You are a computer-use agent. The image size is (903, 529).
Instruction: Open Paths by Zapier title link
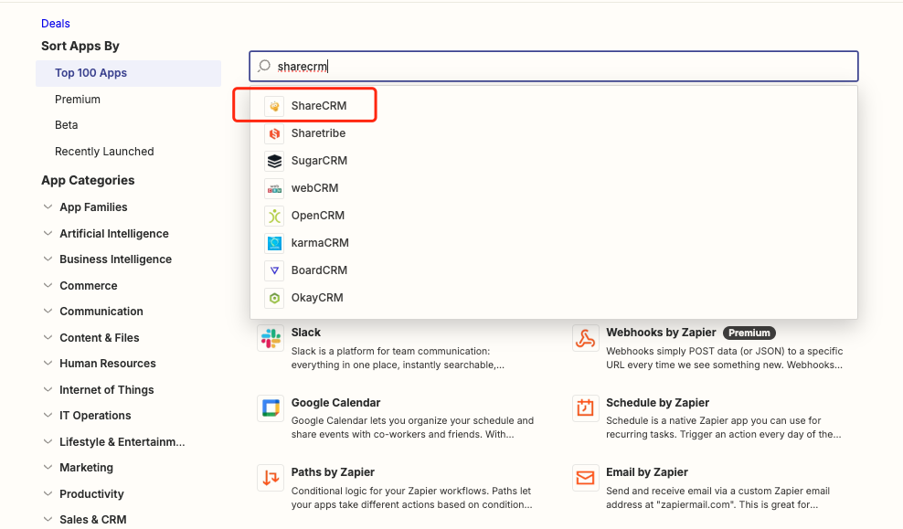pos(333,472)
